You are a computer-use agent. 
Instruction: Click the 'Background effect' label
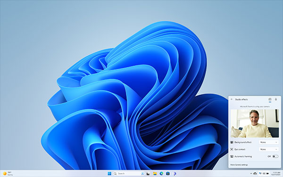(x=243, y=143)
